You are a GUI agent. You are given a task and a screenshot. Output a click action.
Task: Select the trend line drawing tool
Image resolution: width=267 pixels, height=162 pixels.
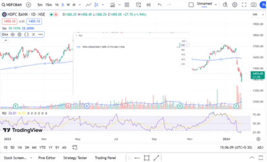coord(156,158)
